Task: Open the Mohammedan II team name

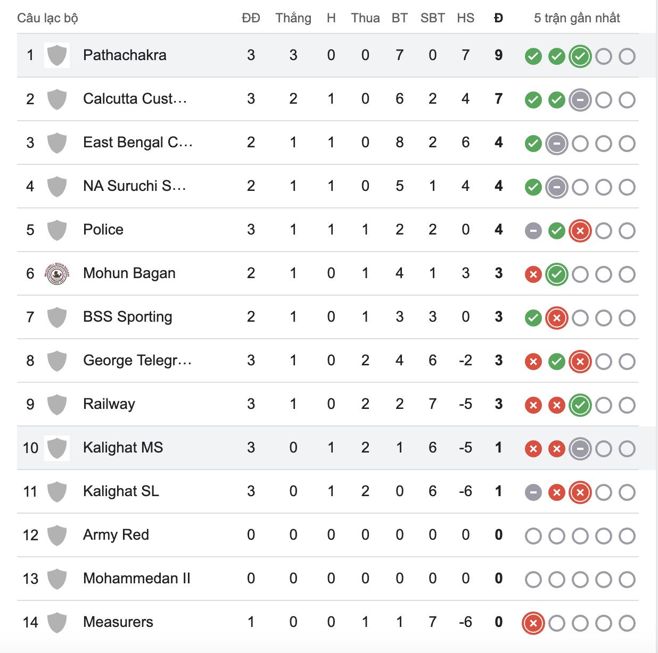Action: (x=136, y=579)
